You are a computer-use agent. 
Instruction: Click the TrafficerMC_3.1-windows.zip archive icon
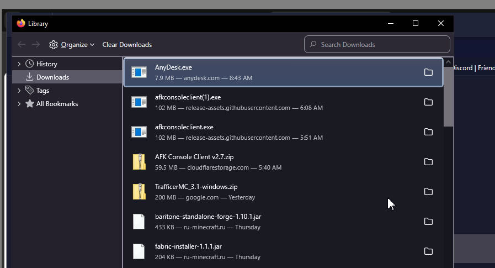[x=139, y=192]
